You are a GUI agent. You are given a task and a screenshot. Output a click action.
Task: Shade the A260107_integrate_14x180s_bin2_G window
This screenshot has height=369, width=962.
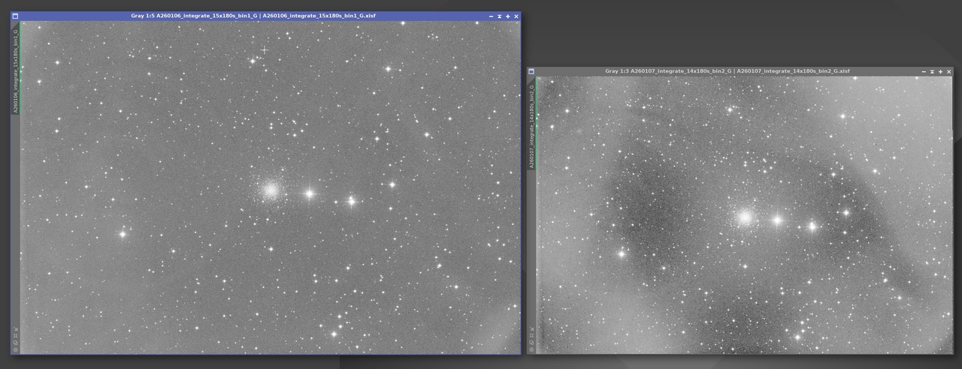point(923,71)
